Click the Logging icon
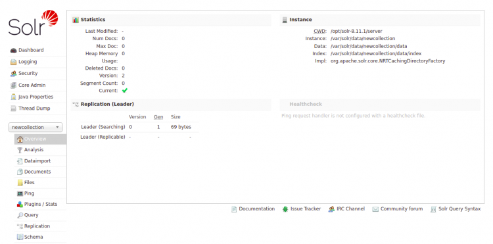493x244 pixels. (x=13, y=62)
